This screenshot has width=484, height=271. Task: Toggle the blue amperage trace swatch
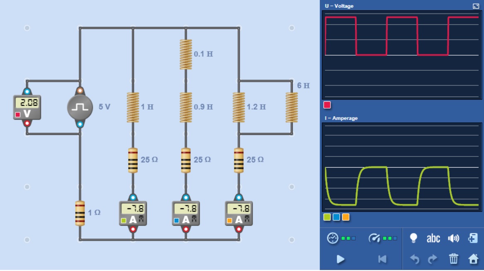pos(336,217)
